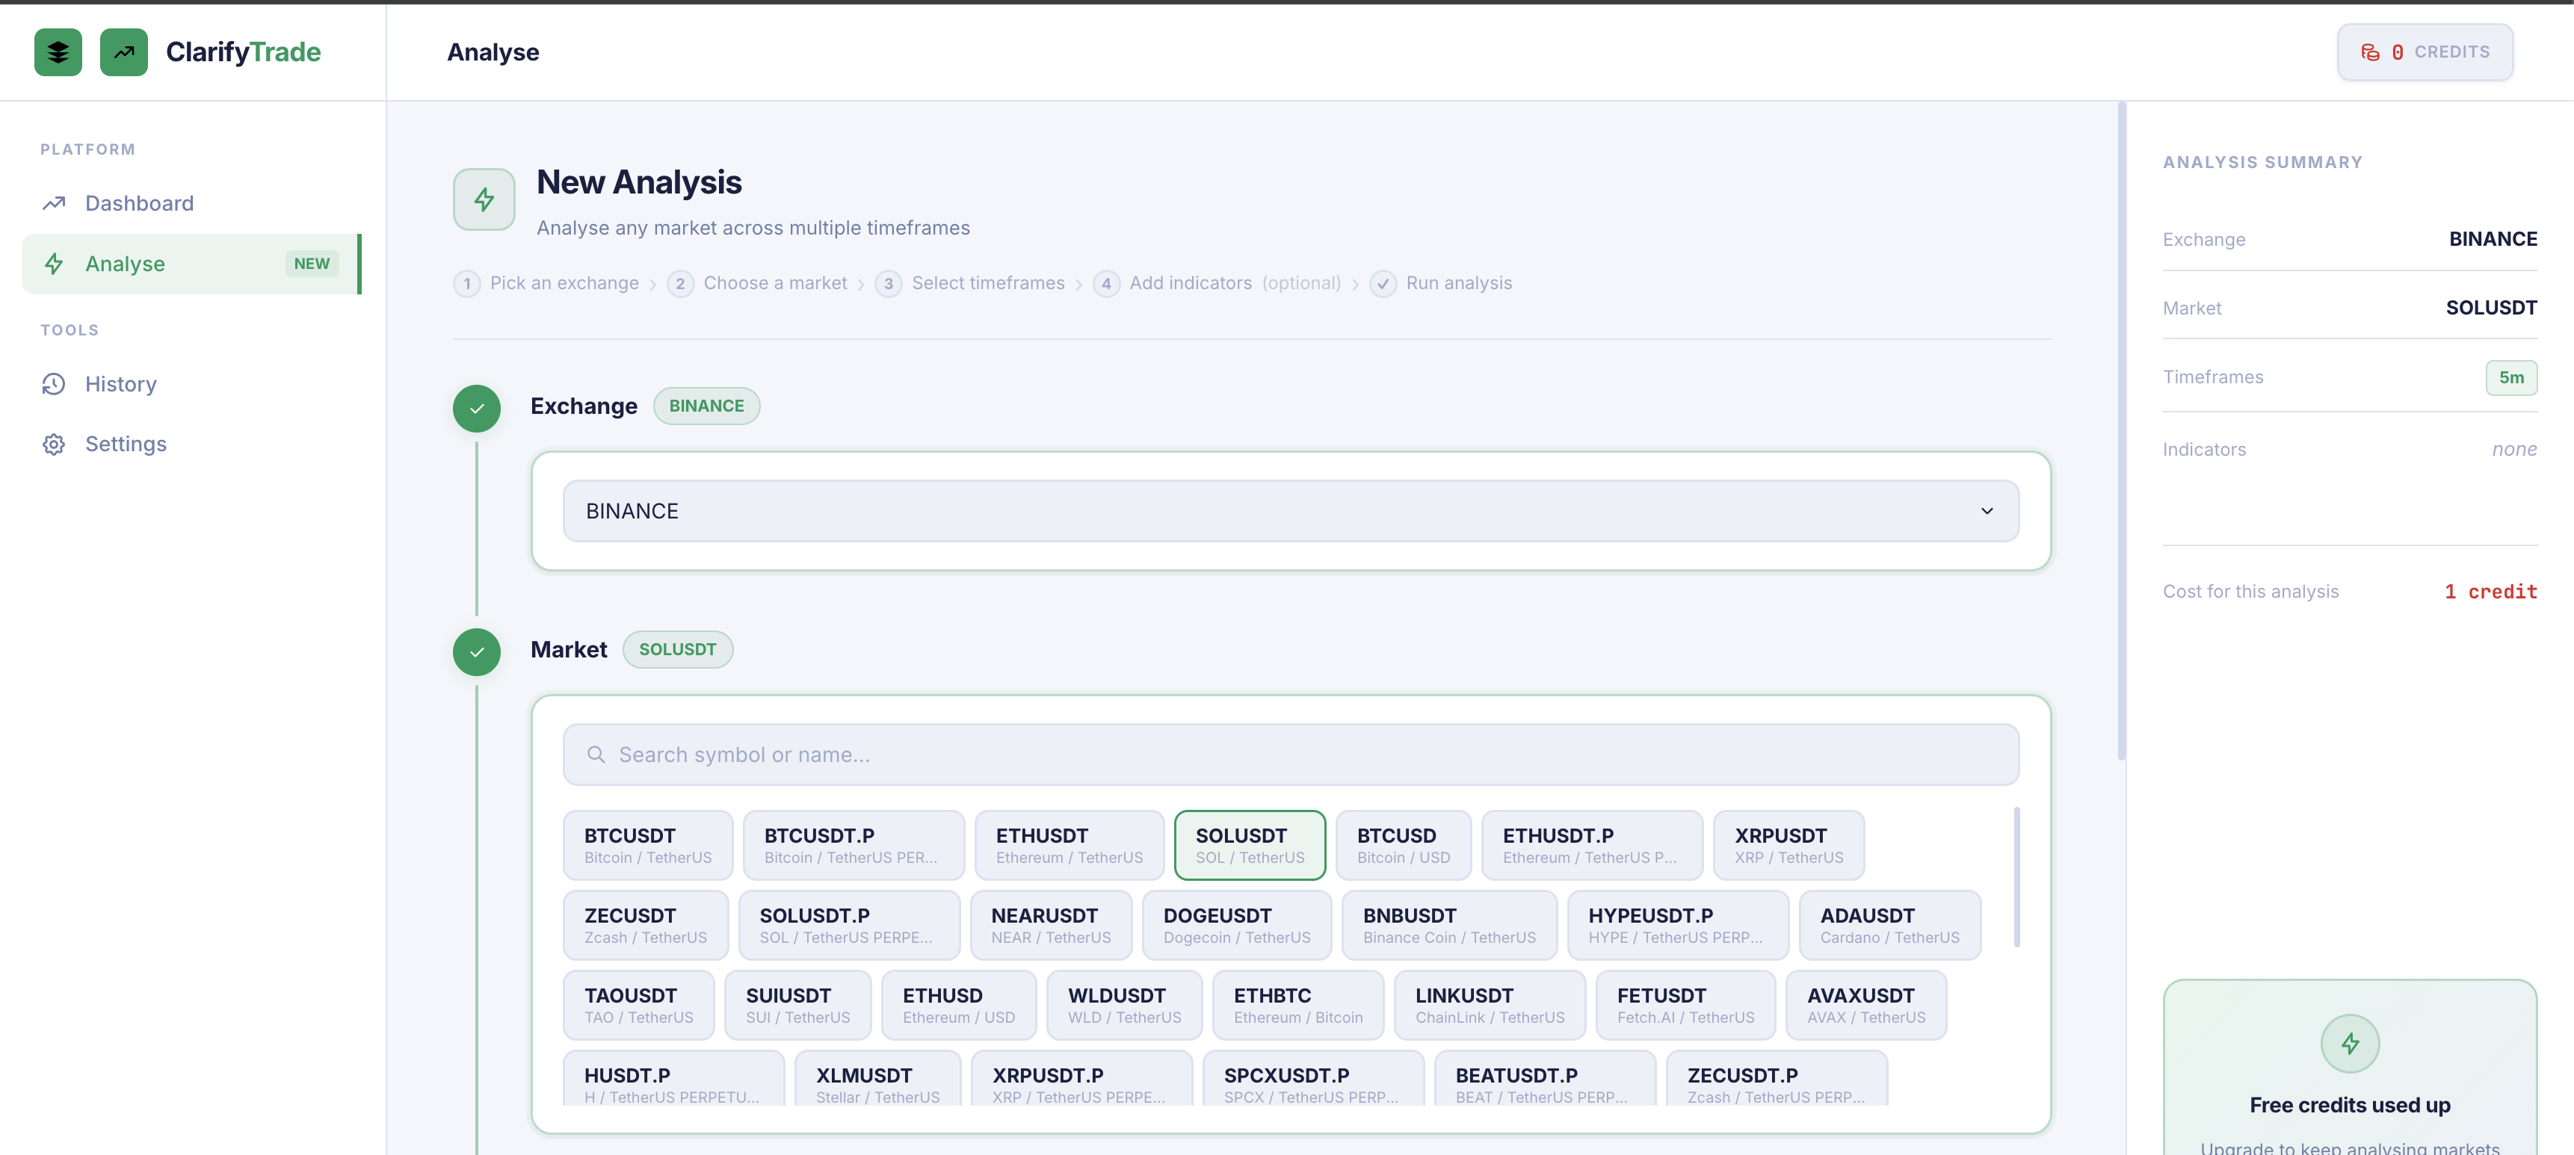Select the BNBUSDT market card
This screenshot has height=1155, width=2574.
[1449, 925]
